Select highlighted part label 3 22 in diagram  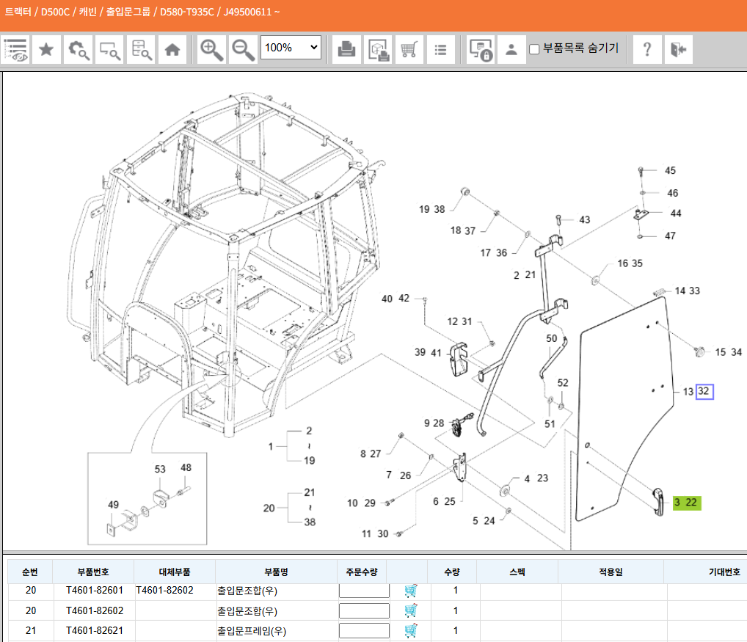click(x=686, y=503)
